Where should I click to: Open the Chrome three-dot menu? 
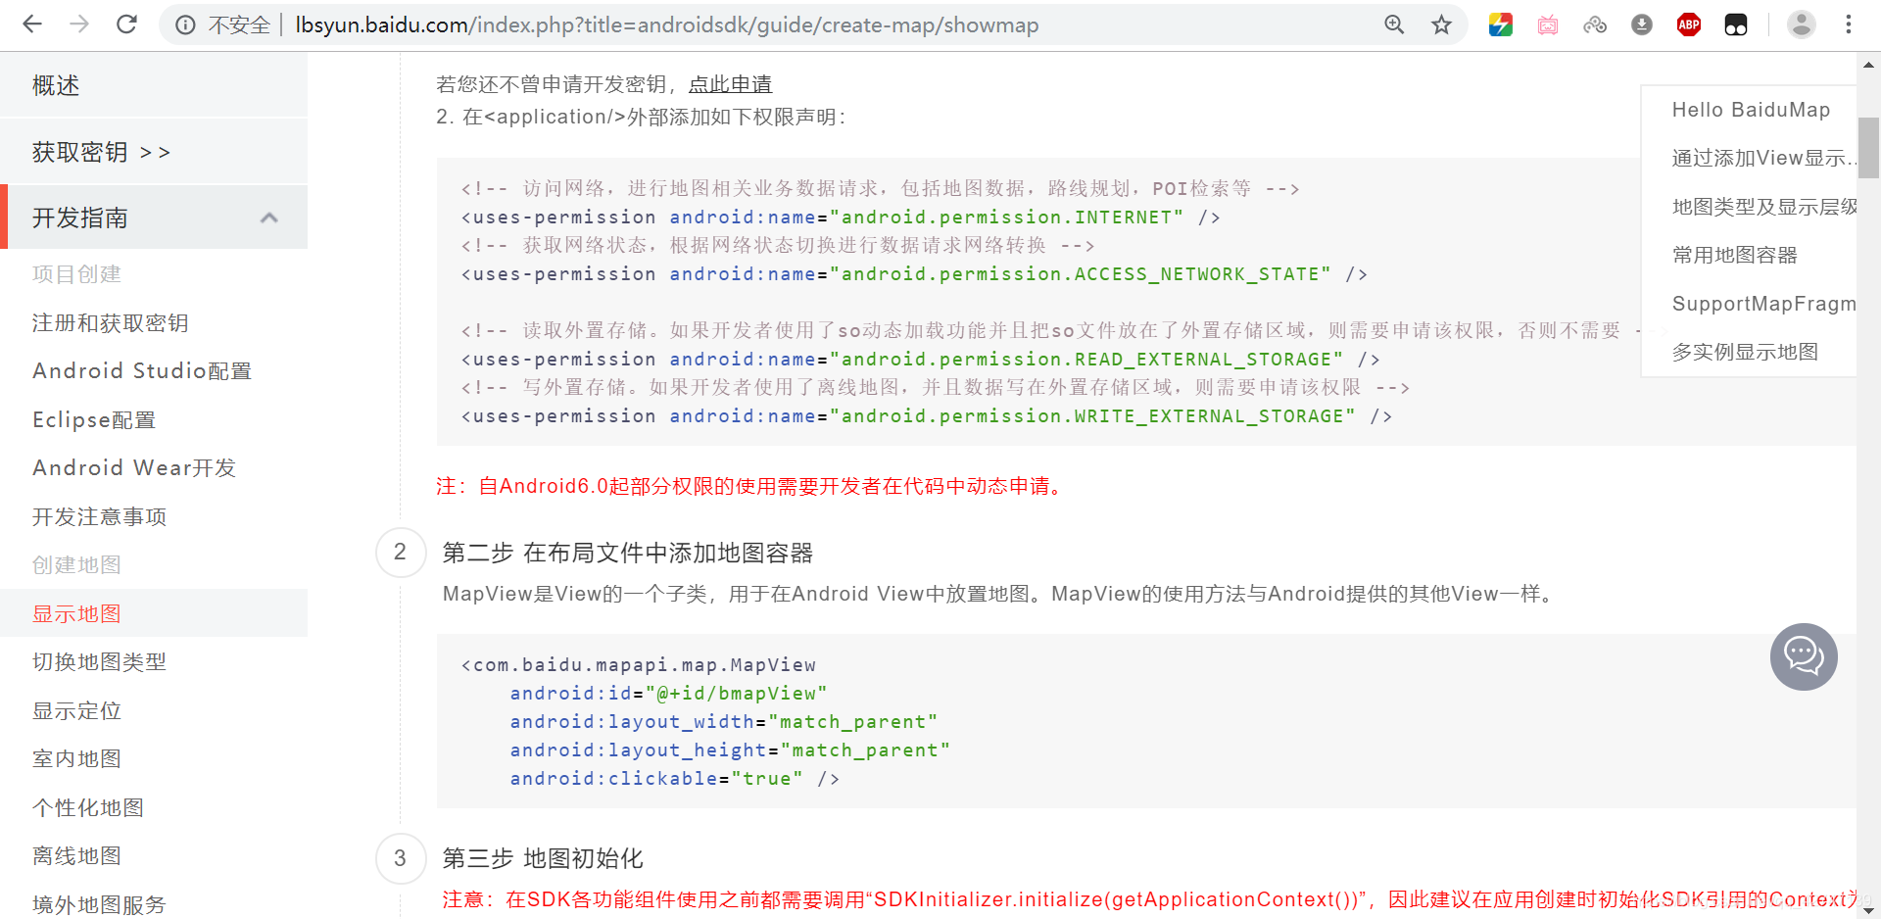pos(1849,24)
